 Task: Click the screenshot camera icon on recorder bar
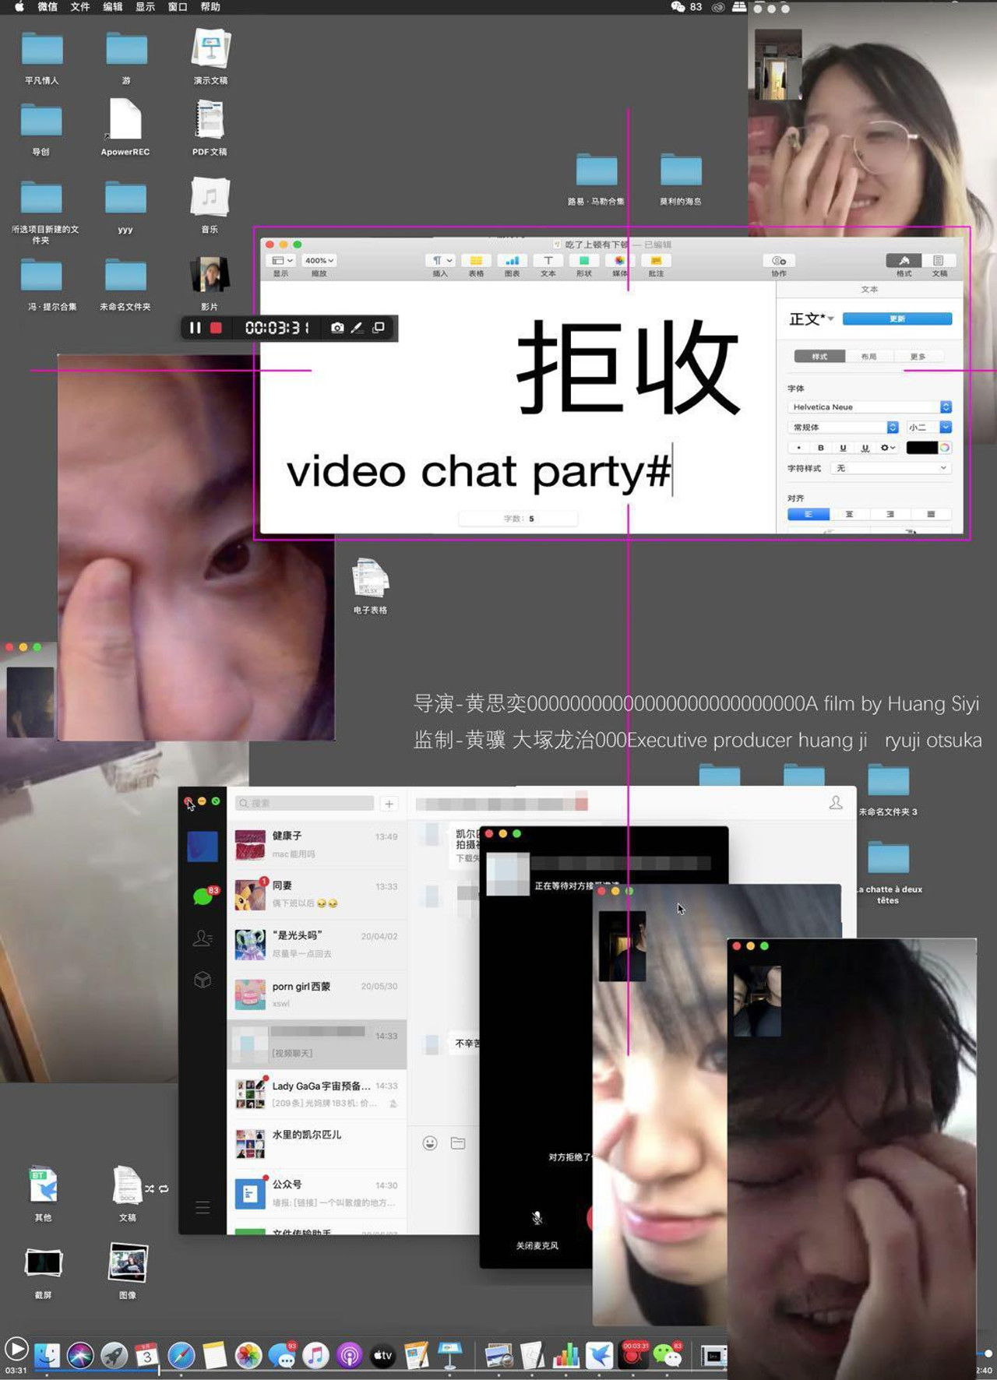(x=336, y=328)
